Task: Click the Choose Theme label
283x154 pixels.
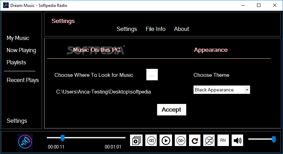Action: pyautogui.click(x=211, y=75)
